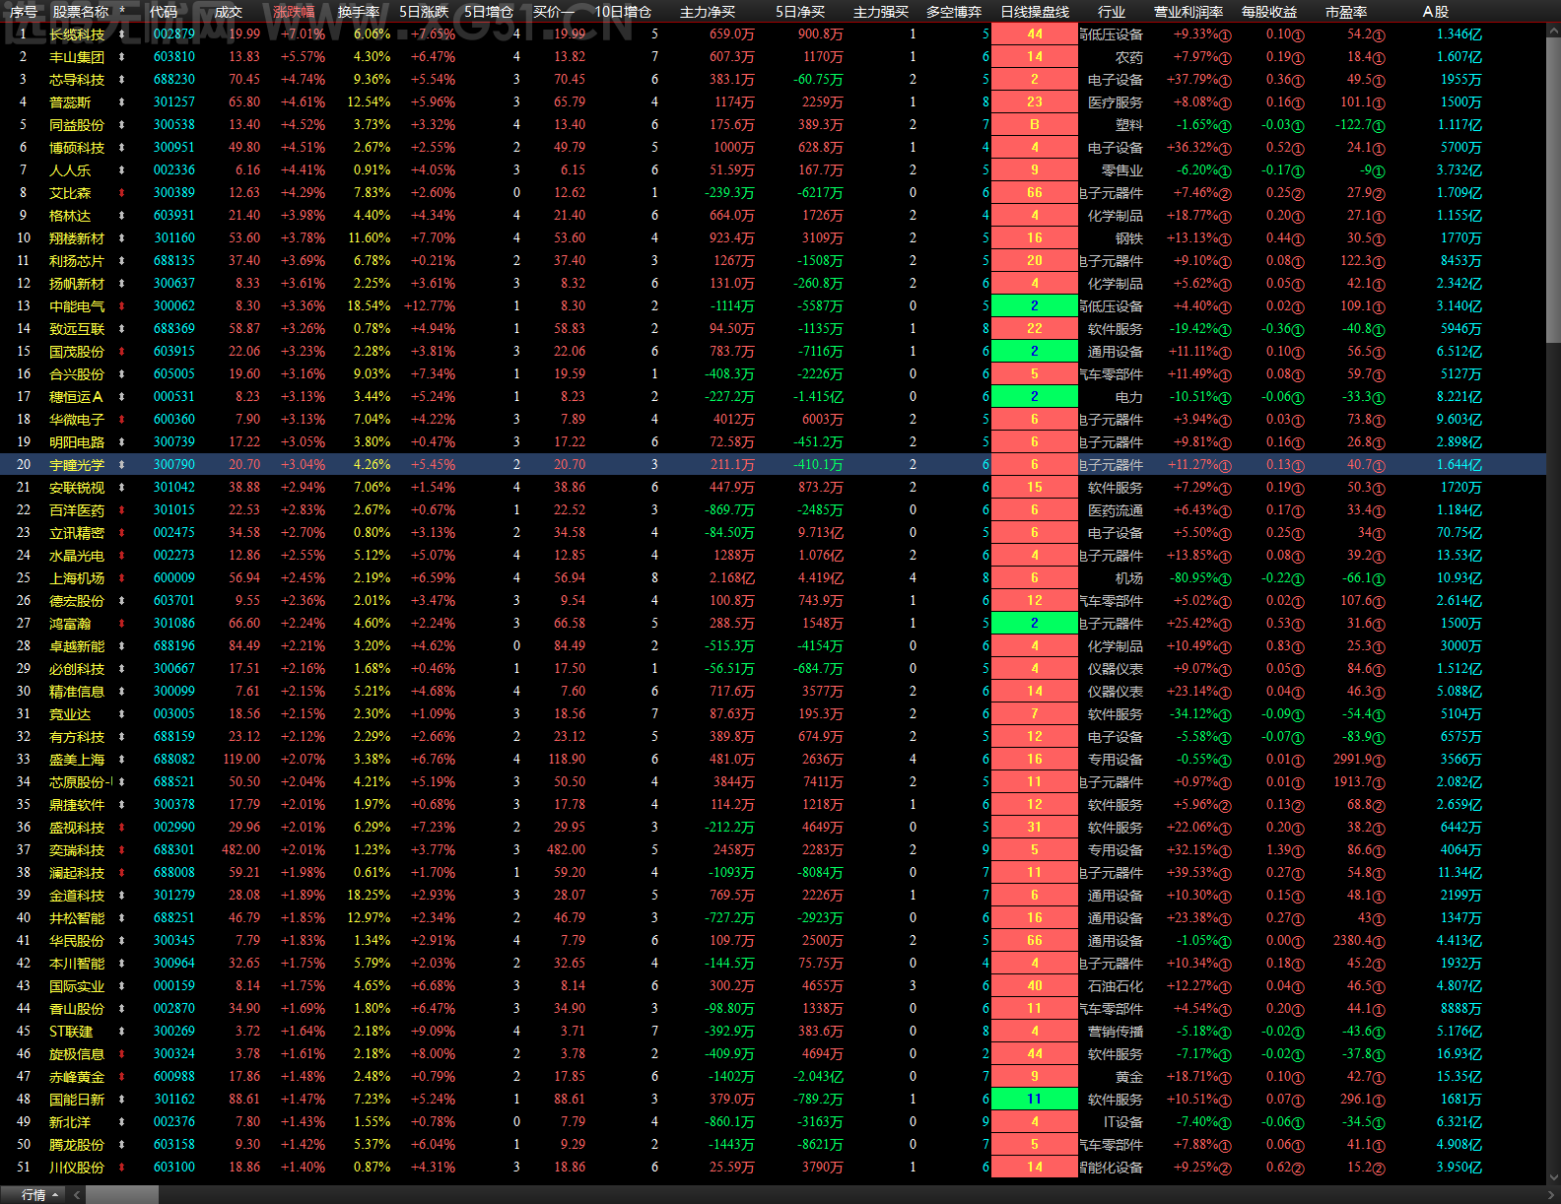Click stock code 300739
The height and width of the screenshot is (1204, 1561).
click(174, 442)
